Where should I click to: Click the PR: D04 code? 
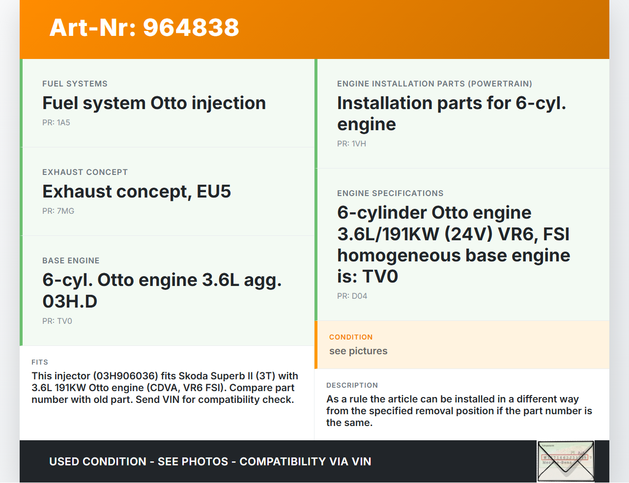click(x=352, y=296)
